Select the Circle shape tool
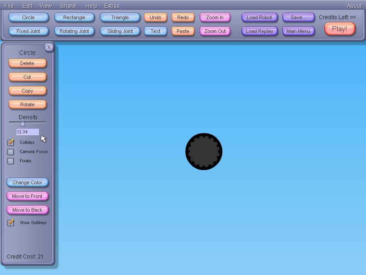 (28, 17)
